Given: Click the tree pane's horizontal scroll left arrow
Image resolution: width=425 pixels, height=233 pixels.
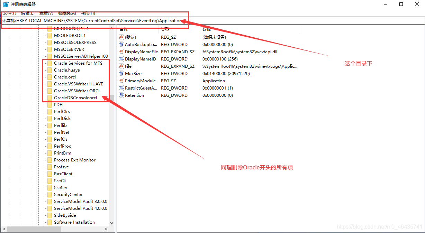Looking at the screenshot, I should coord(4,229).
